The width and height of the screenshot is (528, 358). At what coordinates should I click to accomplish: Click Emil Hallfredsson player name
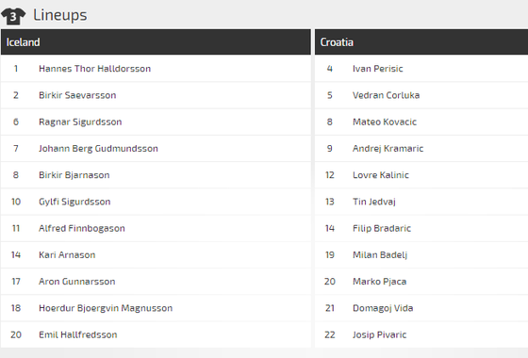pyautogui.click(x=77, y=334)
